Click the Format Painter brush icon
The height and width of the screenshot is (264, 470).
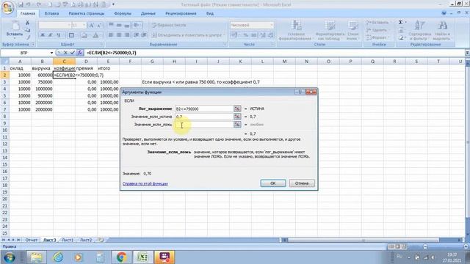click(28, 37)
